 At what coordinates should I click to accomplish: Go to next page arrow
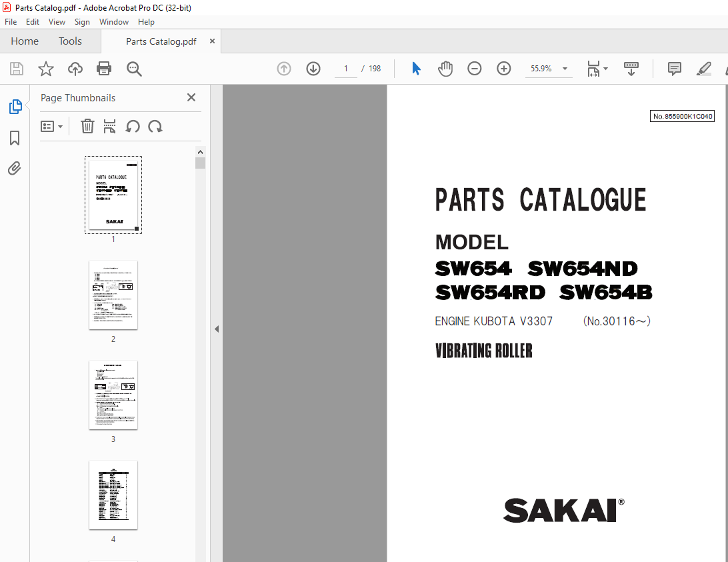[313, 69]
